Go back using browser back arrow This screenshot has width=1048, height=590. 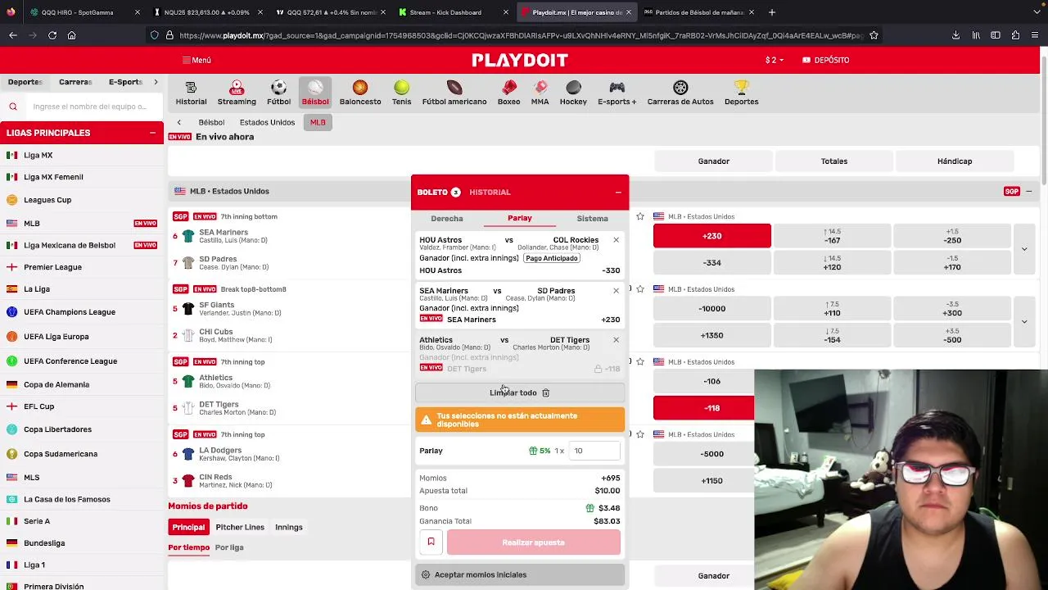point(13,35)
